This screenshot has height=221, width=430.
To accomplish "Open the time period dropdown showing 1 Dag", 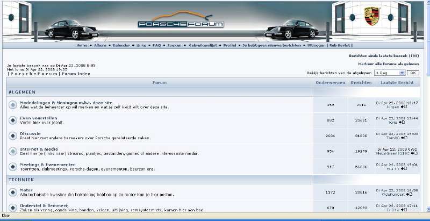I will tap(390, 73).
